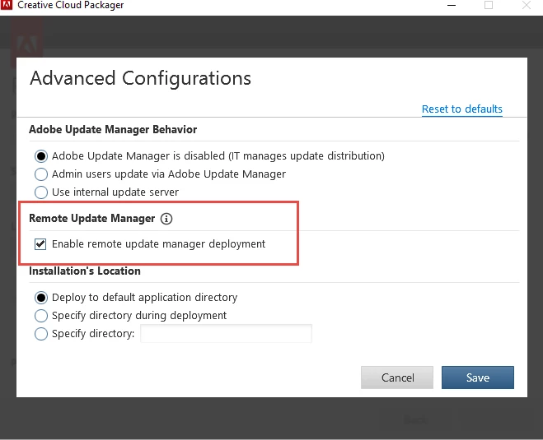
Task: Close the Creative Cloud Packager window
Action: point(527,5)
